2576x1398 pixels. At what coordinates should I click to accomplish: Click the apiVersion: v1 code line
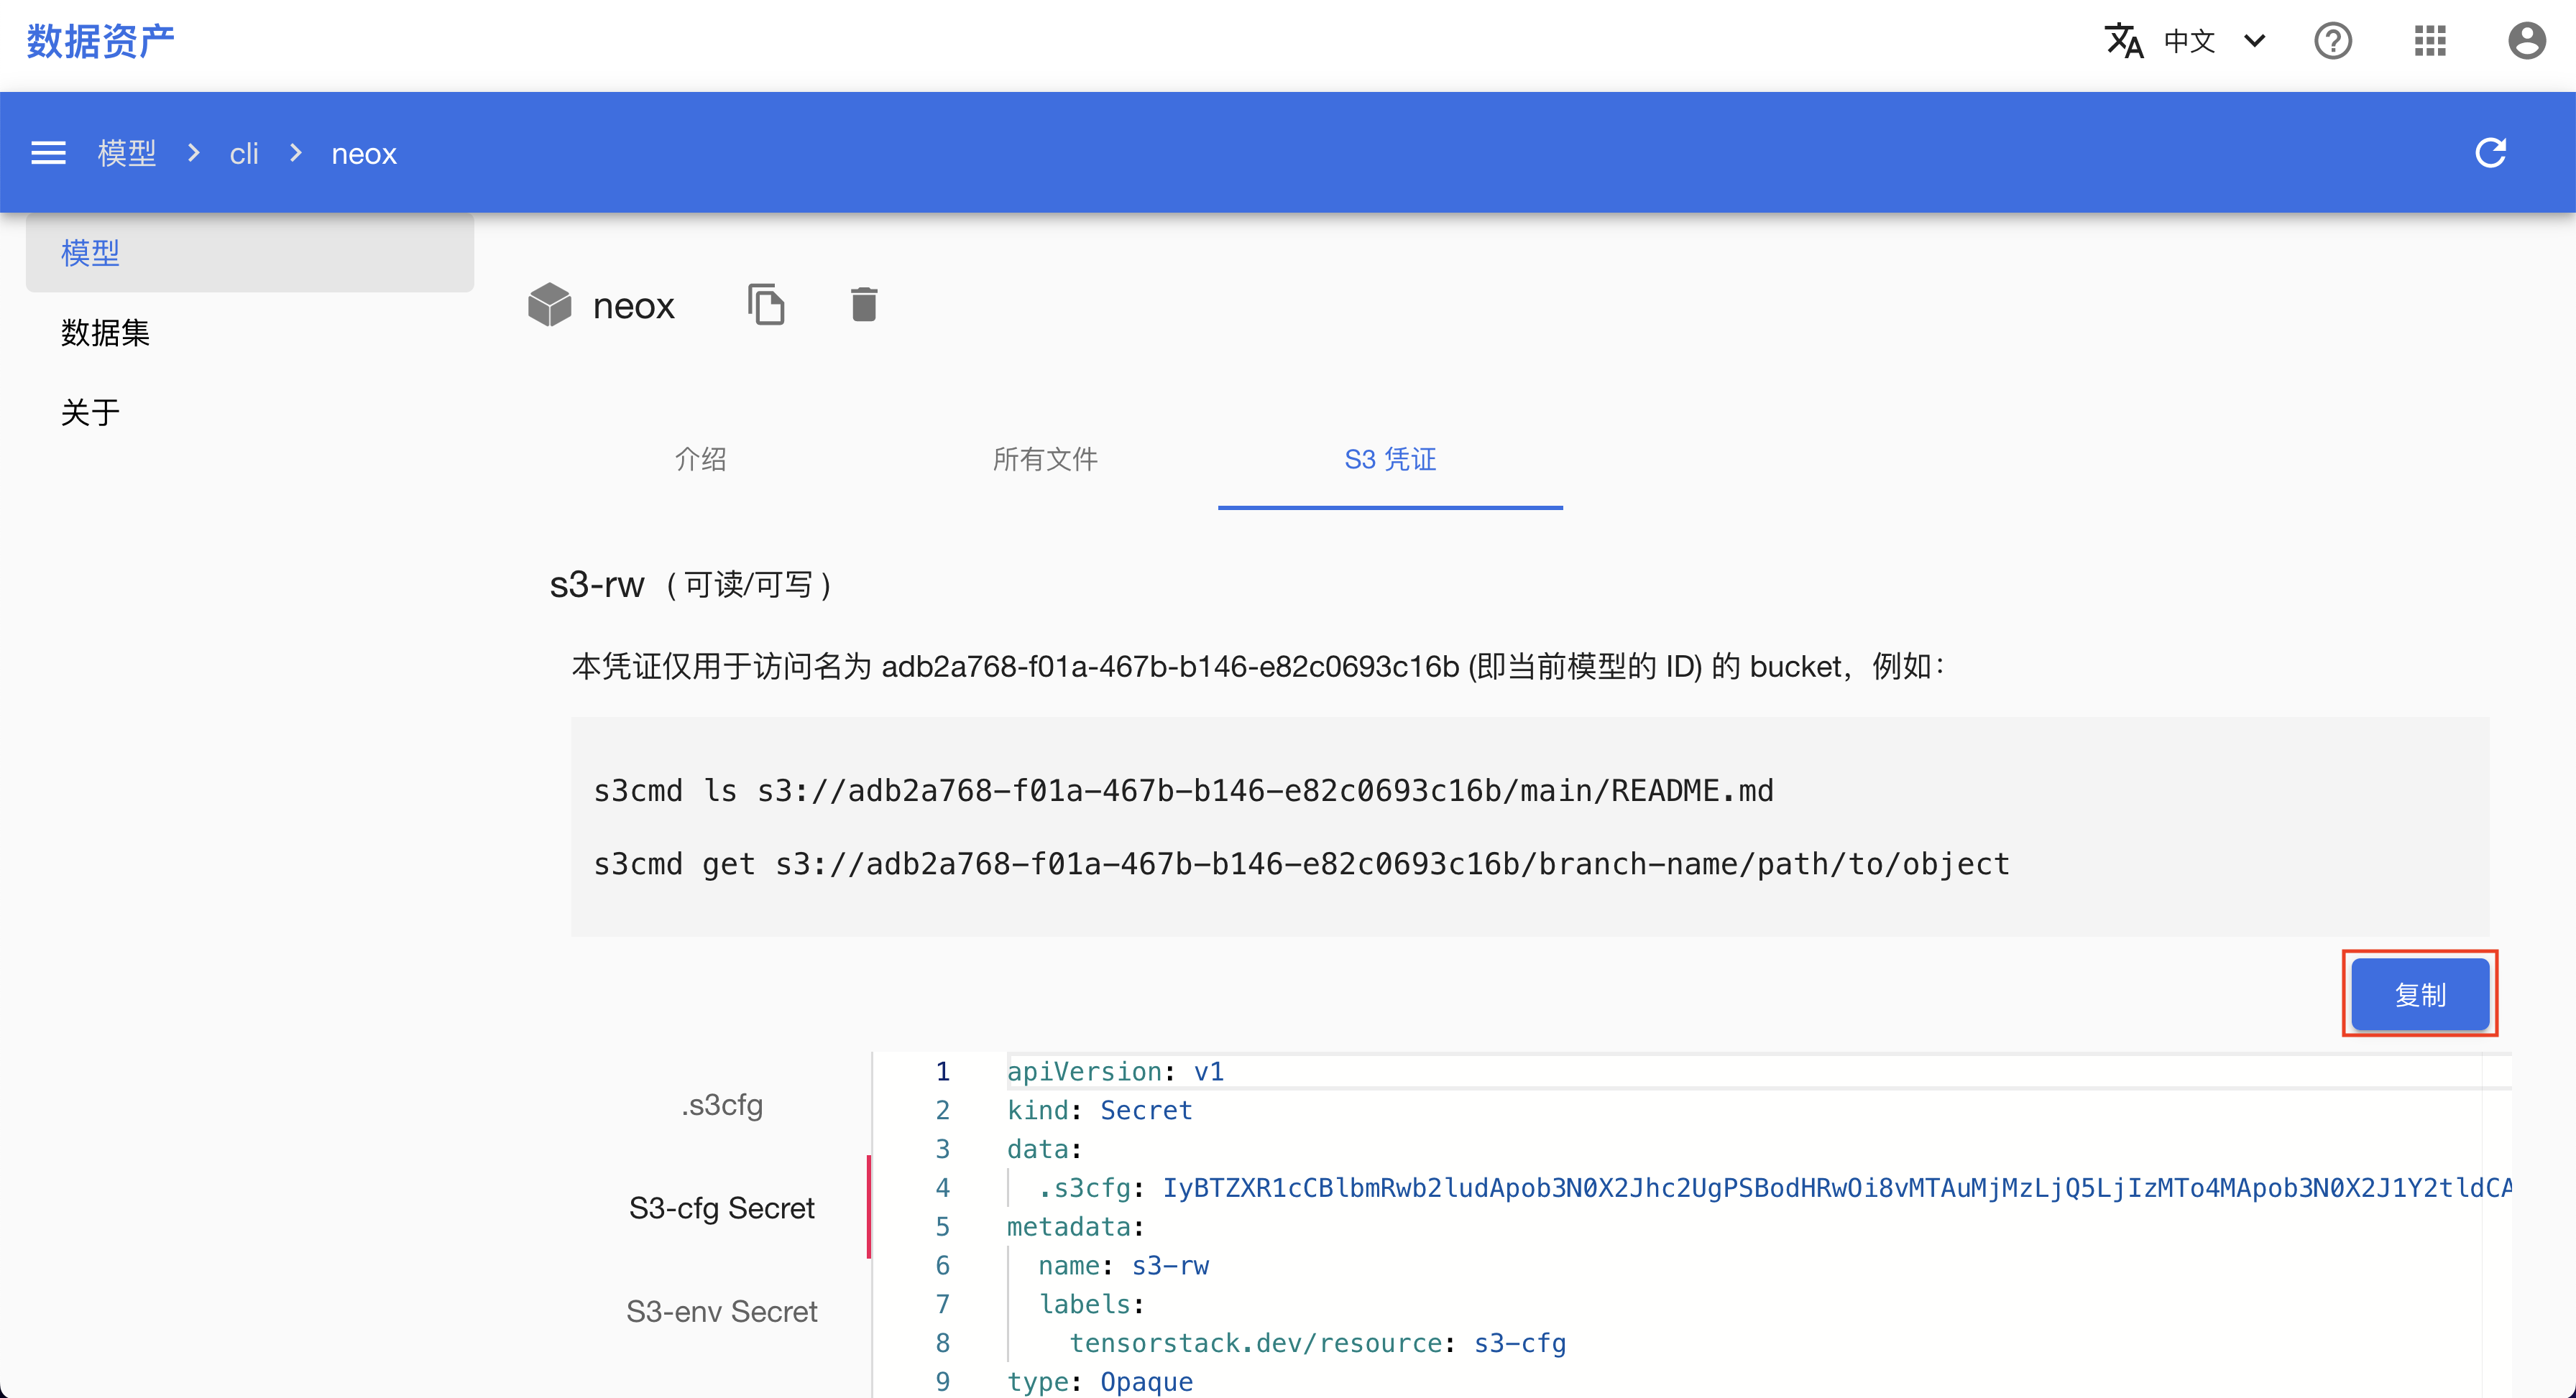[1115, 1071]
